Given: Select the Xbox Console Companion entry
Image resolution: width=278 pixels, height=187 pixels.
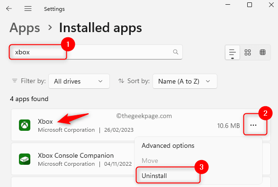Looking at the screenshot, I should tap(76, 155).
